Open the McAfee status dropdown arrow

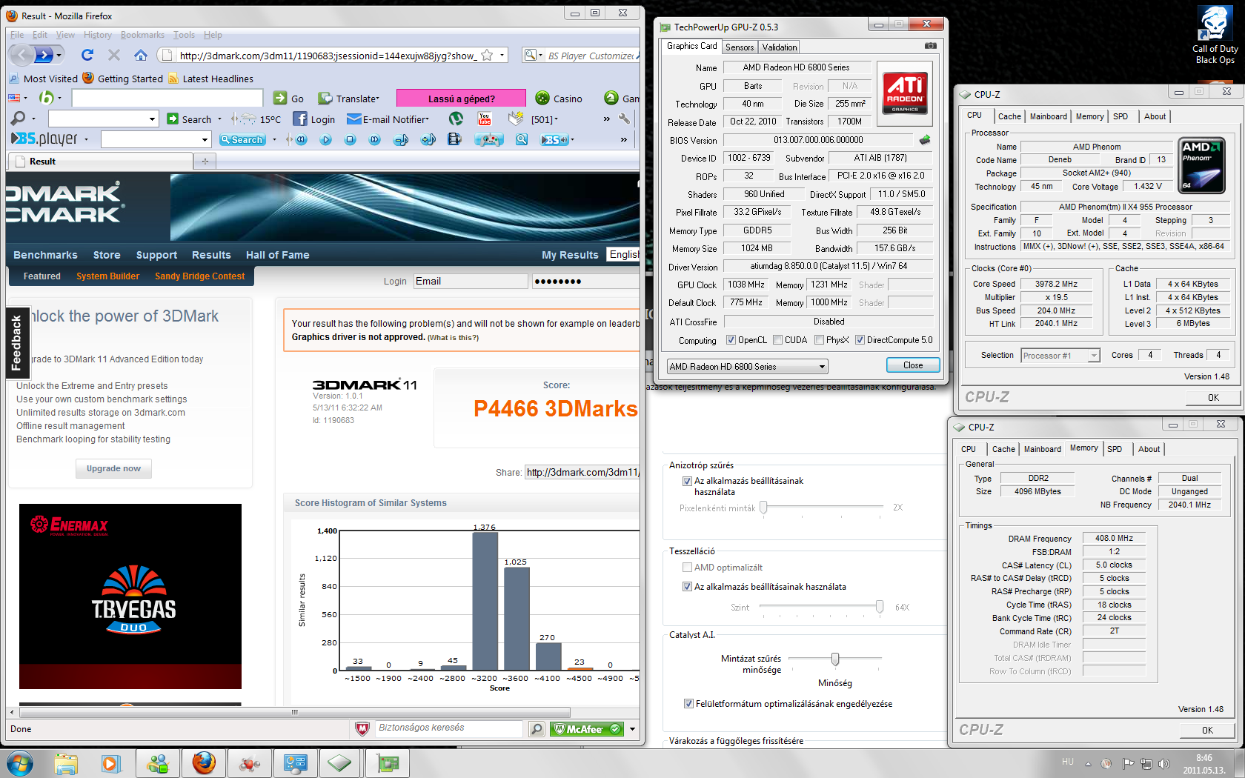(x=633, y=729)
